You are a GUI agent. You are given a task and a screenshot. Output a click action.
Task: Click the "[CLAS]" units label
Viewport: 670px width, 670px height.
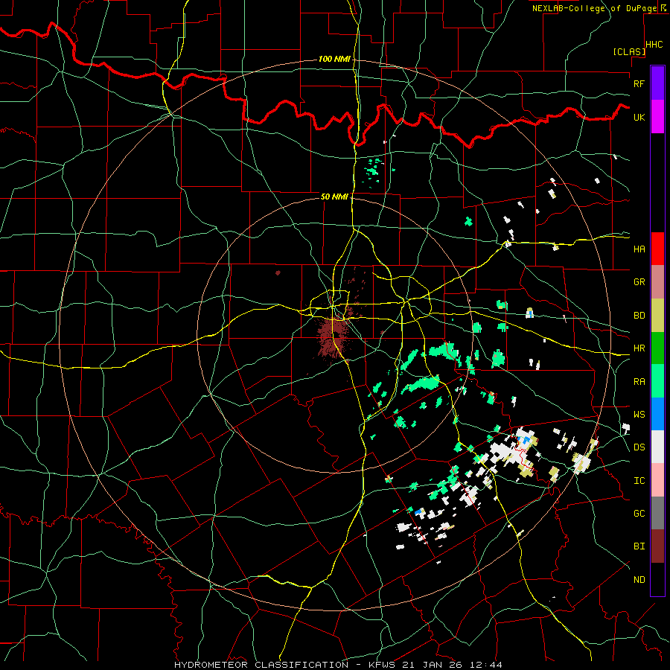(629, 51)
